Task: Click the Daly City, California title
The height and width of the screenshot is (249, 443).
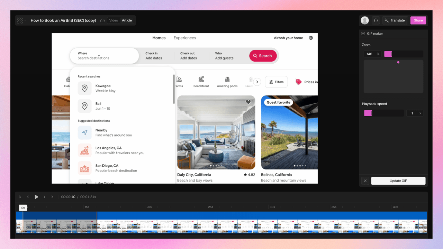Action: (195, 175)
